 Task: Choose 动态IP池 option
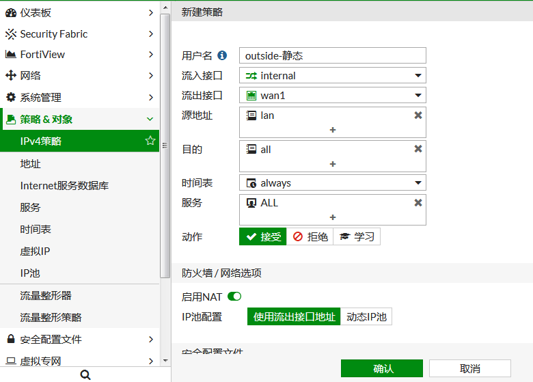click(x=366, y=316)
